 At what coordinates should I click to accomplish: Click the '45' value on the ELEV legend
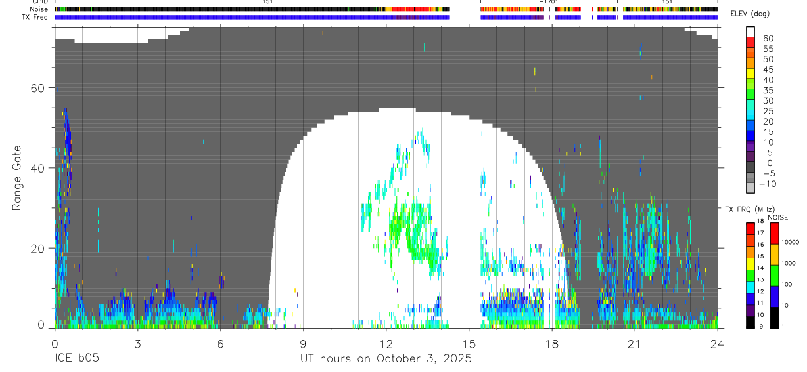pos(768,70)
